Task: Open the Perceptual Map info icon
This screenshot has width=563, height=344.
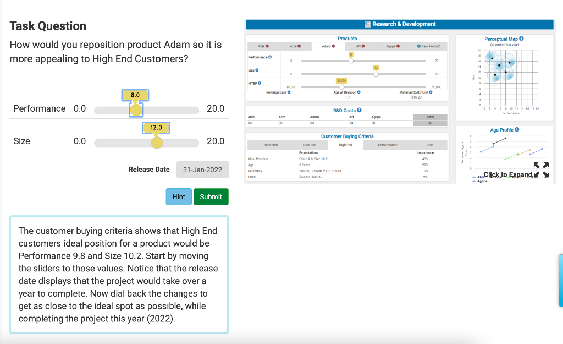Action: [521, 39]
